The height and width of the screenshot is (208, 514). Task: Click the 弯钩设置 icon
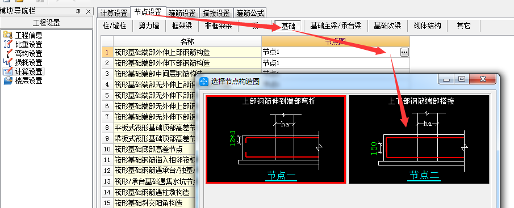click(8, 53)
